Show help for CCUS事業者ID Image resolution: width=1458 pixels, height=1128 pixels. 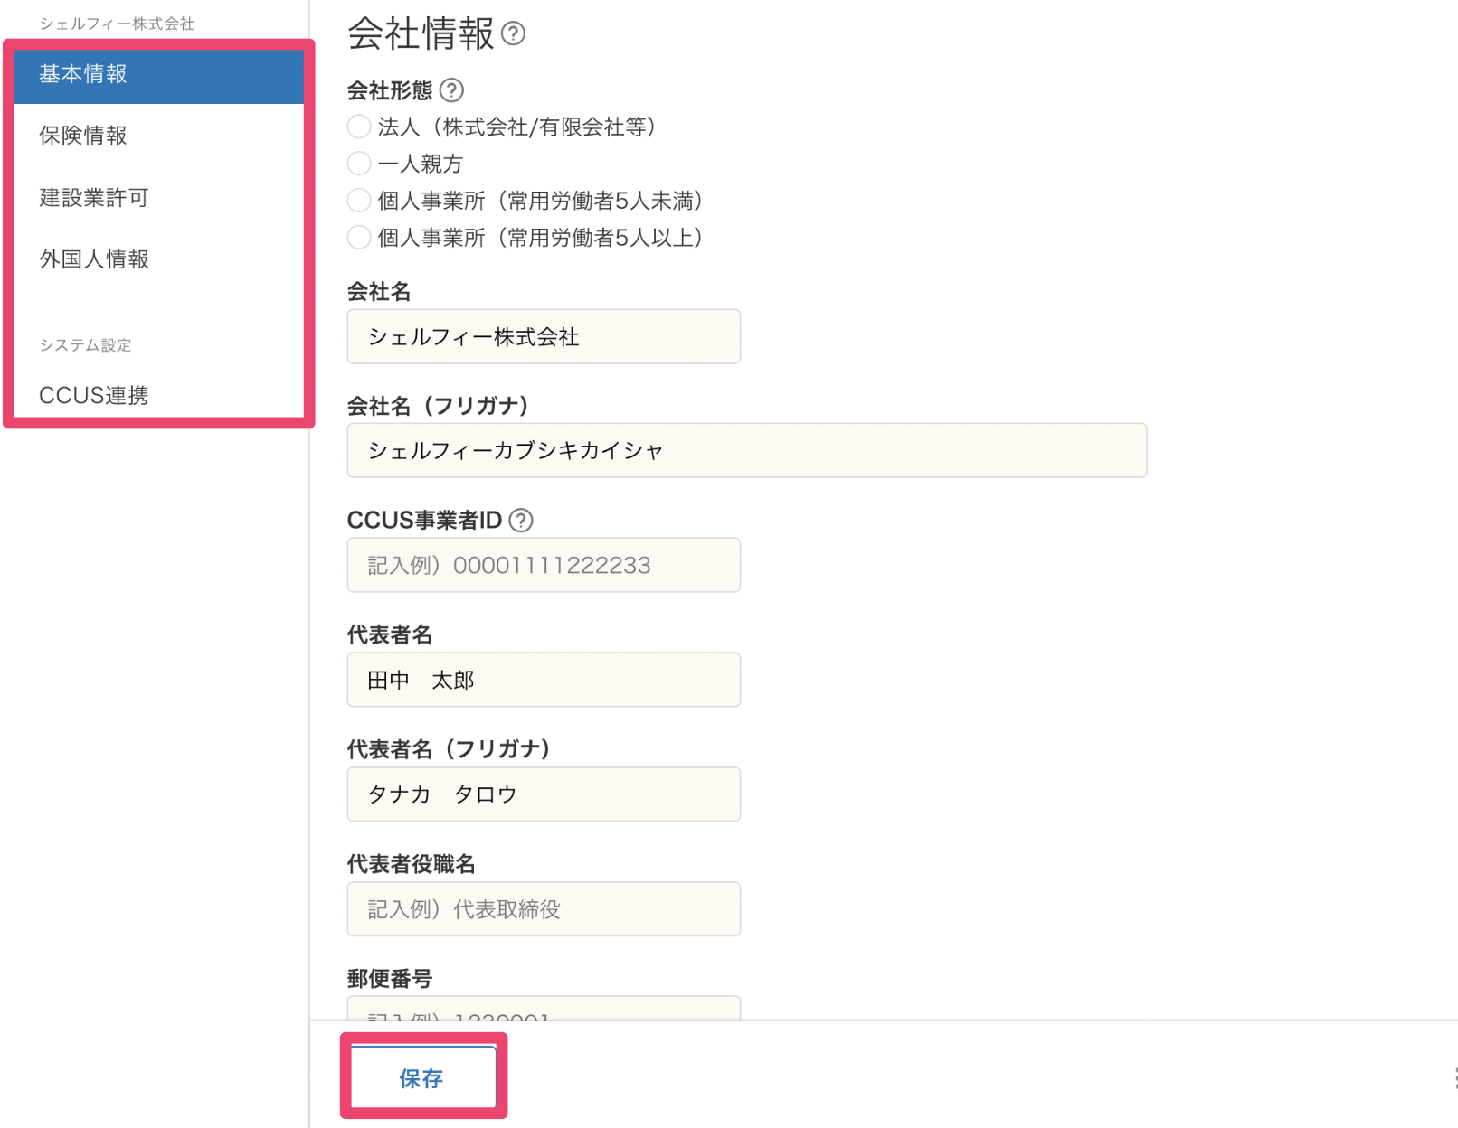(x=521, y=521)
